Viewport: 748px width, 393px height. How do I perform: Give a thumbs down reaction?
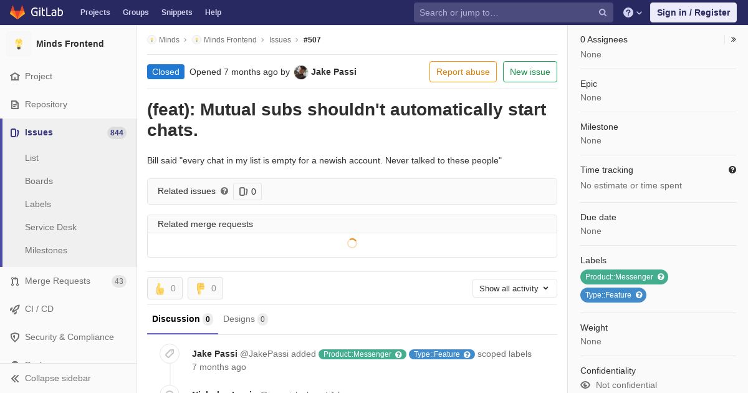point(205,288)
